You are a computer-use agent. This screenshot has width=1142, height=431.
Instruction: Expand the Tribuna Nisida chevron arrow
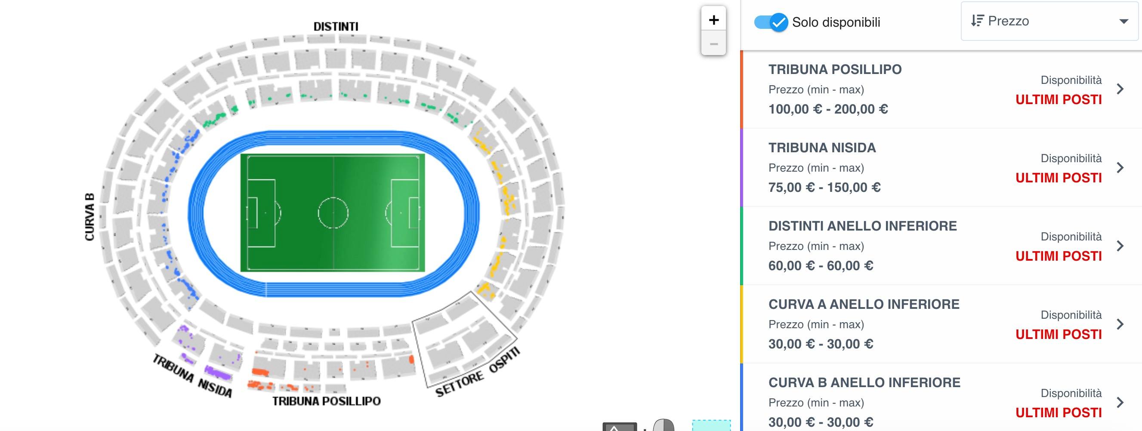pyautogui.click(x=1120, y=168)
